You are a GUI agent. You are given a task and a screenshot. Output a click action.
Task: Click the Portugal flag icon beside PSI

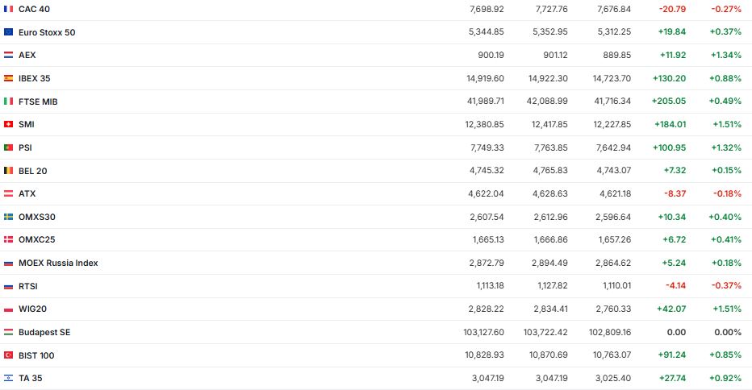tap(8, 147)
